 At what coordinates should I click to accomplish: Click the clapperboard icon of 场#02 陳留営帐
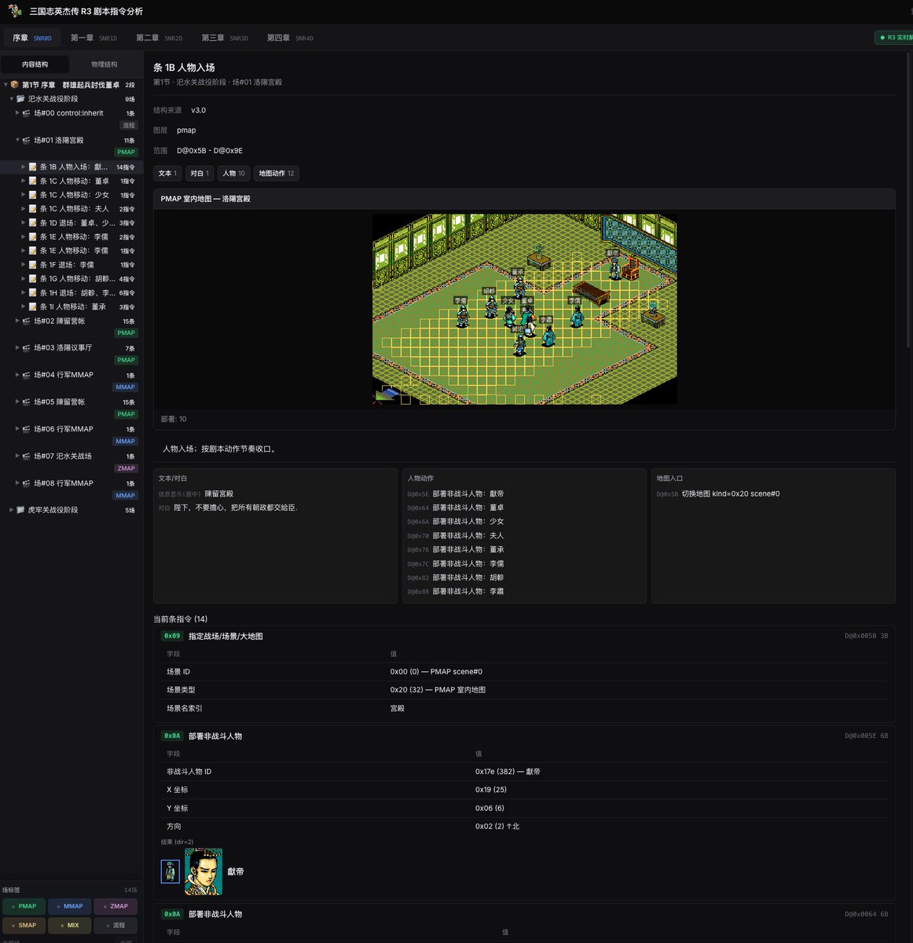pos(27,321)
